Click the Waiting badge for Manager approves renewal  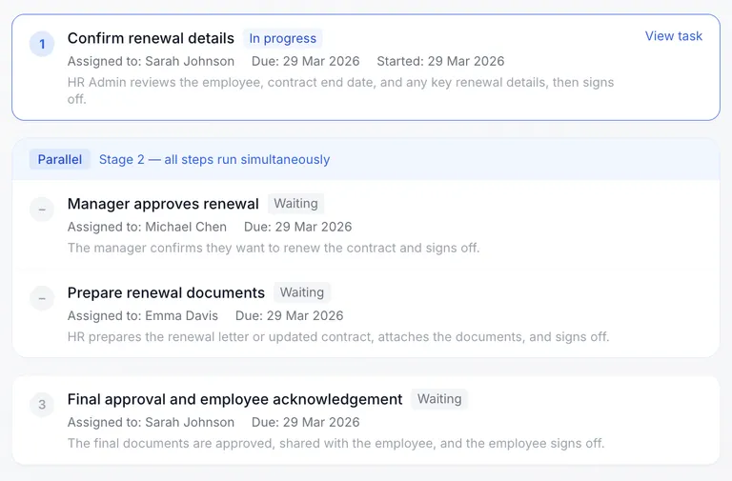(x=295, y=204)
